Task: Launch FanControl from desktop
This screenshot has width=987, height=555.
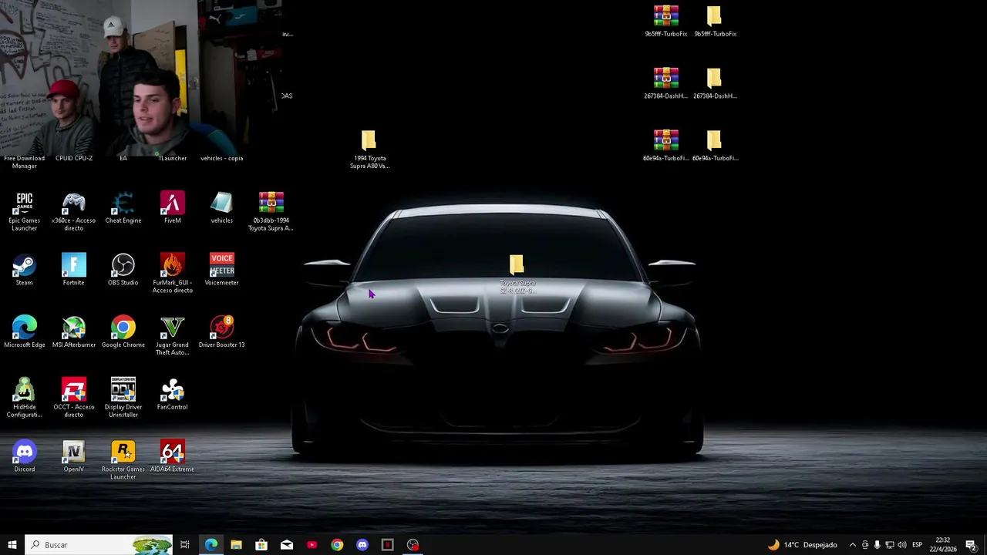Action: pos(173,395)
